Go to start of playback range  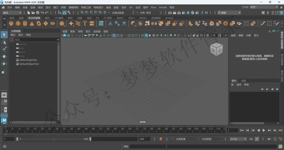[x=242, y=130]
